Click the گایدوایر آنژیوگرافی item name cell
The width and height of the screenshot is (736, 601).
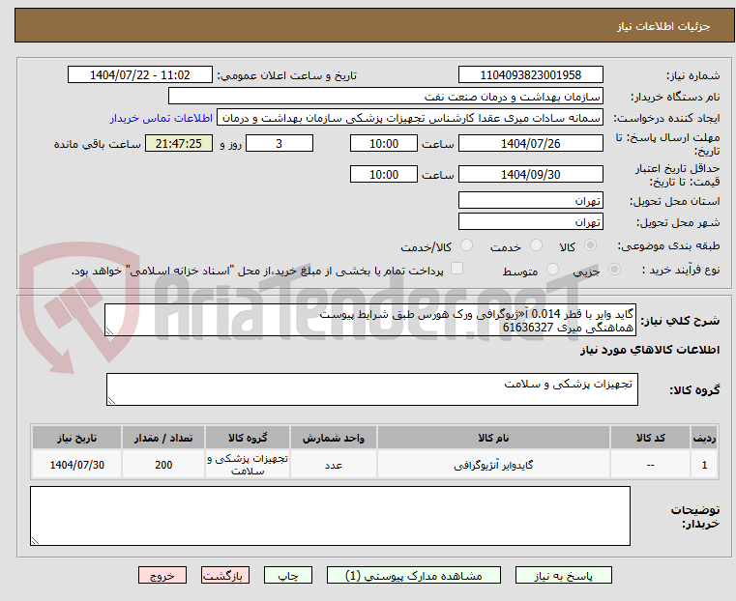point(493,465)
